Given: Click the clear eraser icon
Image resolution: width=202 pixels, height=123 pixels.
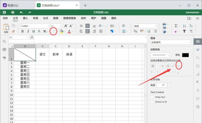Looking at the screenshot, I should [x=176, y=31].
